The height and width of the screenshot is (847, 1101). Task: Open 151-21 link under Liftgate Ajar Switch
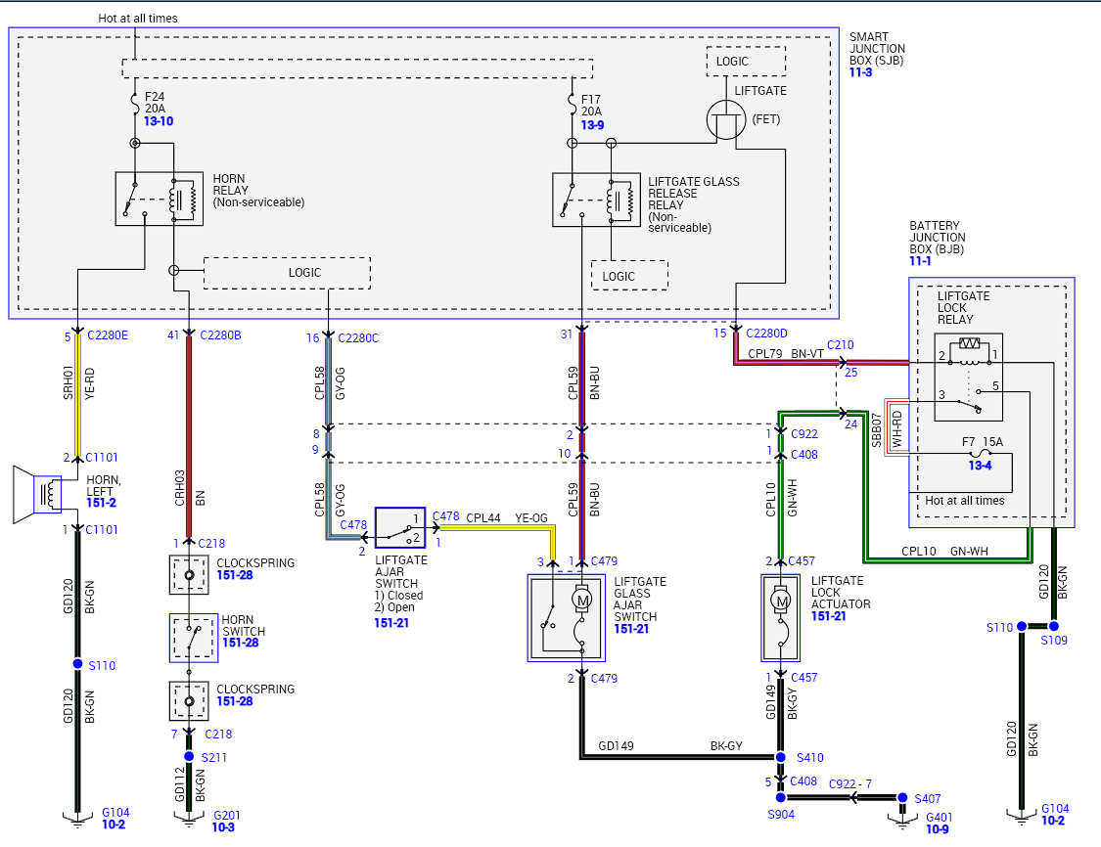pos(391,622)
